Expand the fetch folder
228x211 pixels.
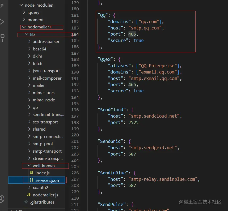[x=29, y=63]
